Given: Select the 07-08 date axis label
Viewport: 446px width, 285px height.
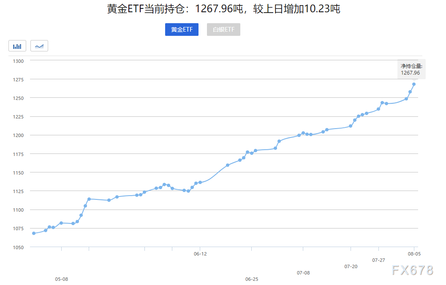Looking at the screenshot, I should click(x=303, y=273).
